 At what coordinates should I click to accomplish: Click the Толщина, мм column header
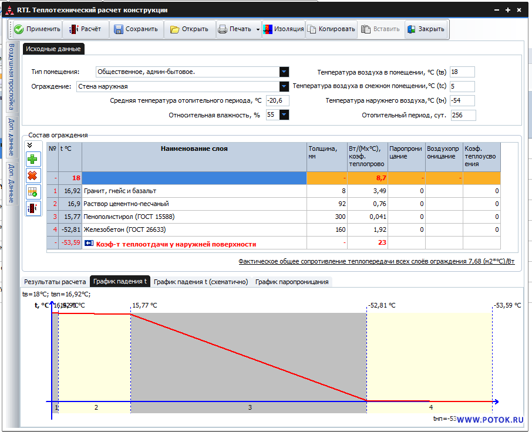coord(326,157)
